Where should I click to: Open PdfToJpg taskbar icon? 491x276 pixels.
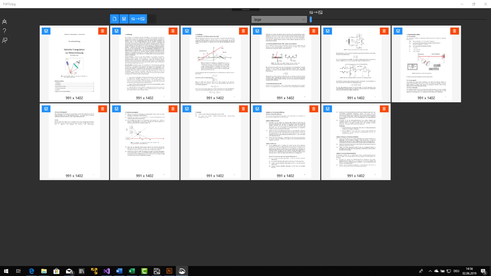pyautogui.click(x=181, y=271)
